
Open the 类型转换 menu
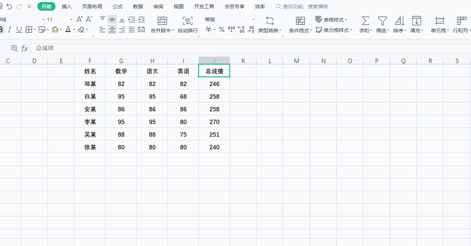(270, 25)
